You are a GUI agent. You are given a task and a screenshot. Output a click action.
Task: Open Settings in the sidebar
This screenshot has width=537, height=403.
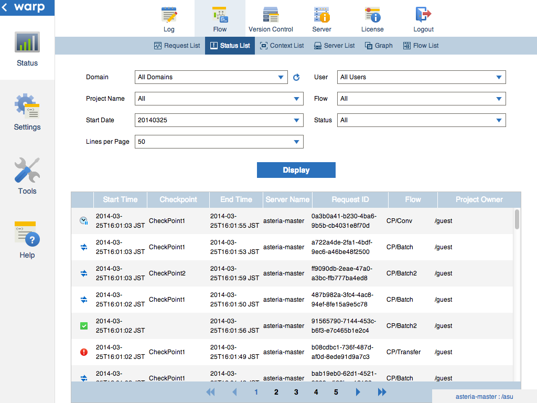27,112
